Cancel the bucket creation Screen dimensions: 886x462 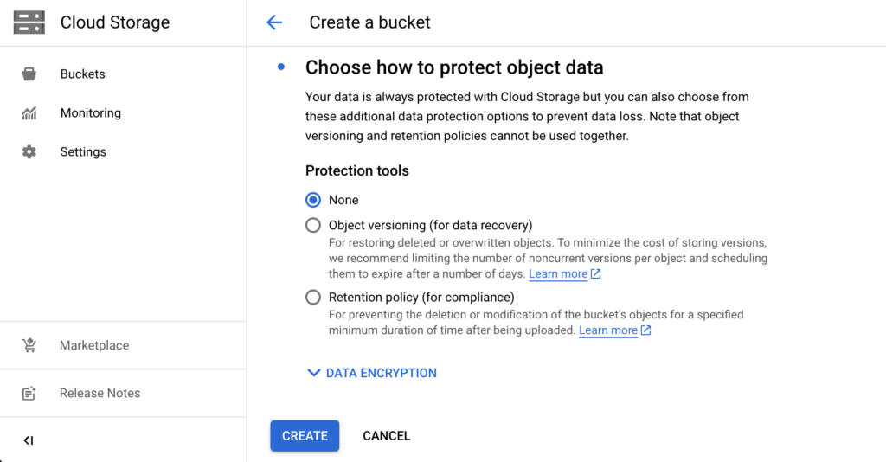click(386, 436)
